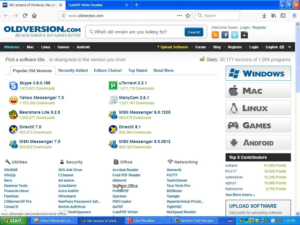
Task: Click the Login link beside Welcome Guest
Action: pos(244,27)
